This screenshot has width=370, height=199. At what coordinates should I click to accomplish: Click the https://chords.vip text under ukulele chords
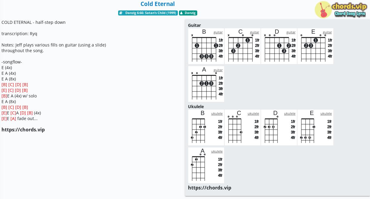(209, 188)
